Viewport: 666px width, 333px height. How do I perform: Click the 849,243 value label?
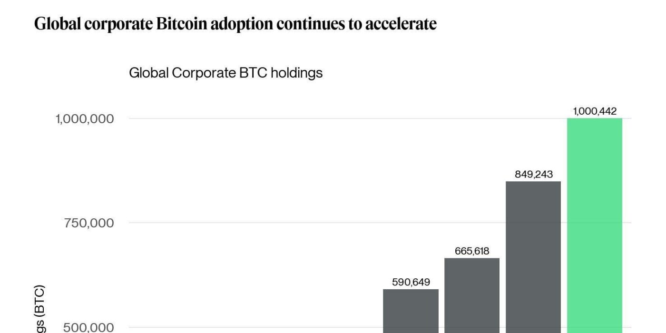click(x=534, y=175)
